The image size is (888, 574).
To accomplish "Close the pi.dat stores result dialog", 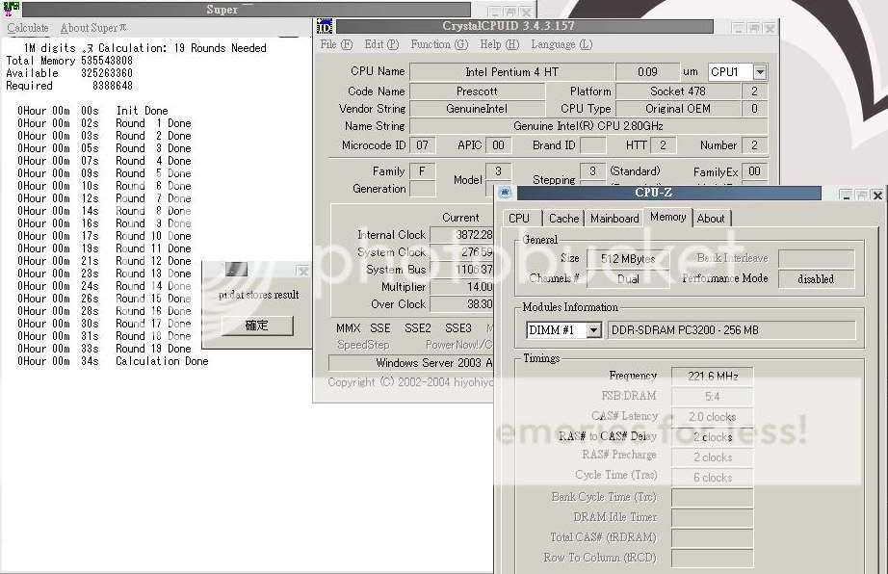I will [302, 272].
